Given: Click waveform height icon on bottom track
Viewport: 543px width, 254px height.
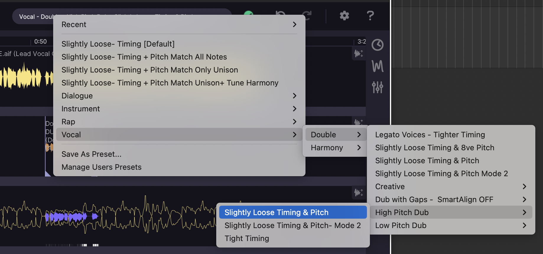Looking at the screenshot, I should (359, 193).
